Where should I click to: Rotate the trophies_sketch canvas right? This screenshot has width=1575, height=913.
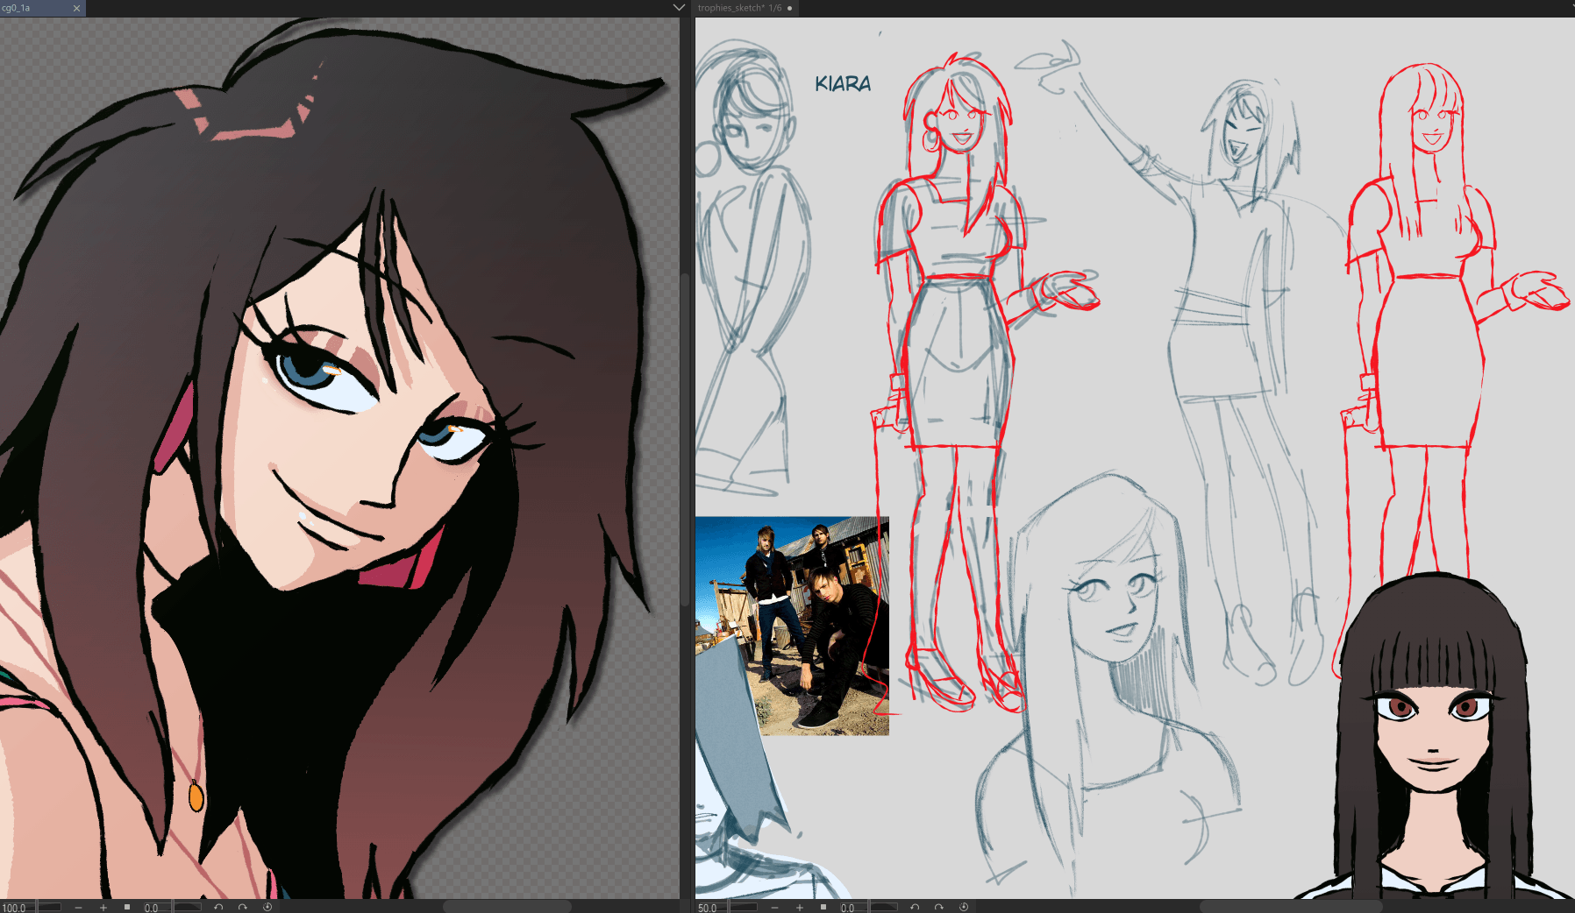click(x=939, y=907)
